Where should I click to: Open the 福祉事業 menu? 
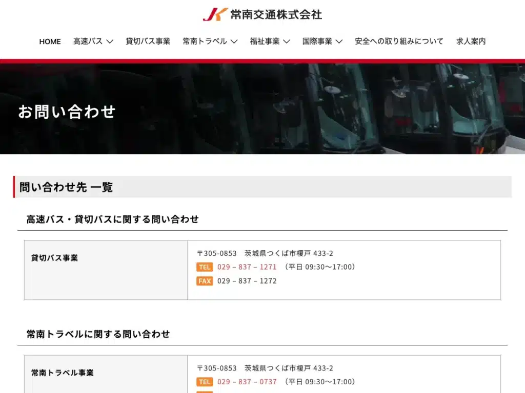tap(265, 41)
